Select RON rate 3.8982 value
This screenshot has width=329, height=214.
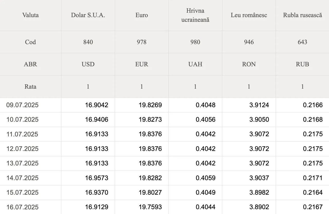tap(259, 192)
